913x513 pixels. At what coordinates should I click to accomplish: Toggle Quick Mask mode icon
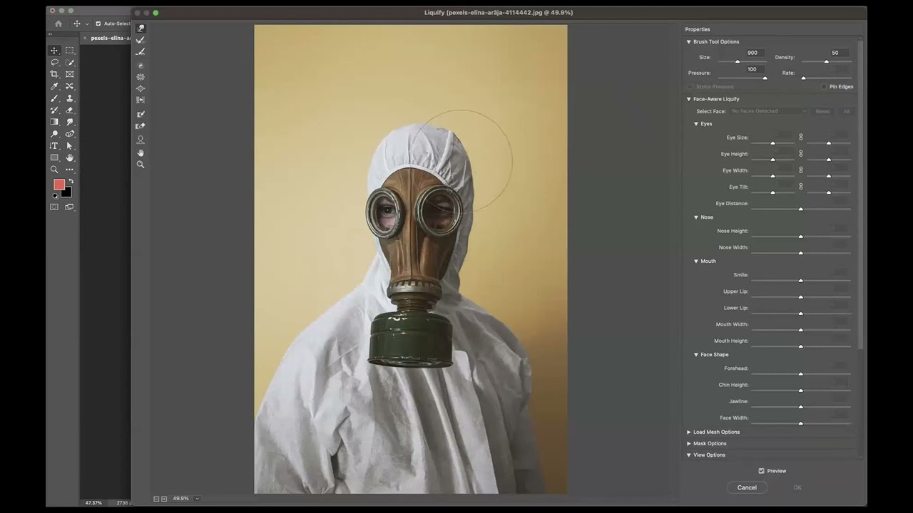click(54, 207)
